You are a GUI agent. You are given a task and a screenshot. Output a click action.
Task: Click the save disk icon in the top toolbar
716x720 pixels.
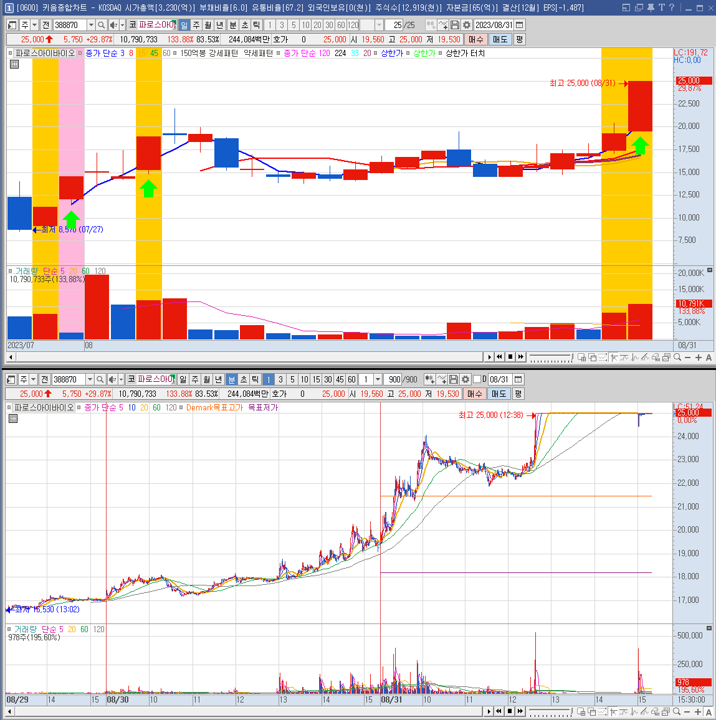455,26
